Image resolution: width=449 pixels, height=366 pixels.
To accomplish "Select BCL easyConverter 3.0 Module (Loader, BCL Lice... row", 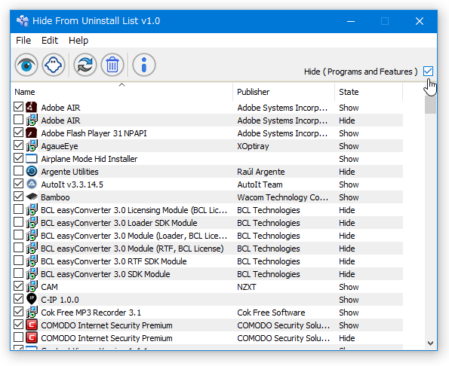I will pos(134,236).
